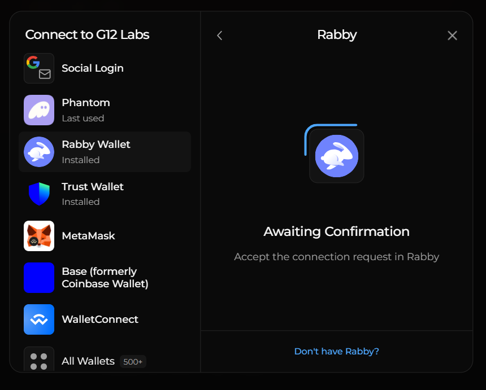
Task: Click the Rabby Wallet rabbit icon in list
Action: point(39,152)
